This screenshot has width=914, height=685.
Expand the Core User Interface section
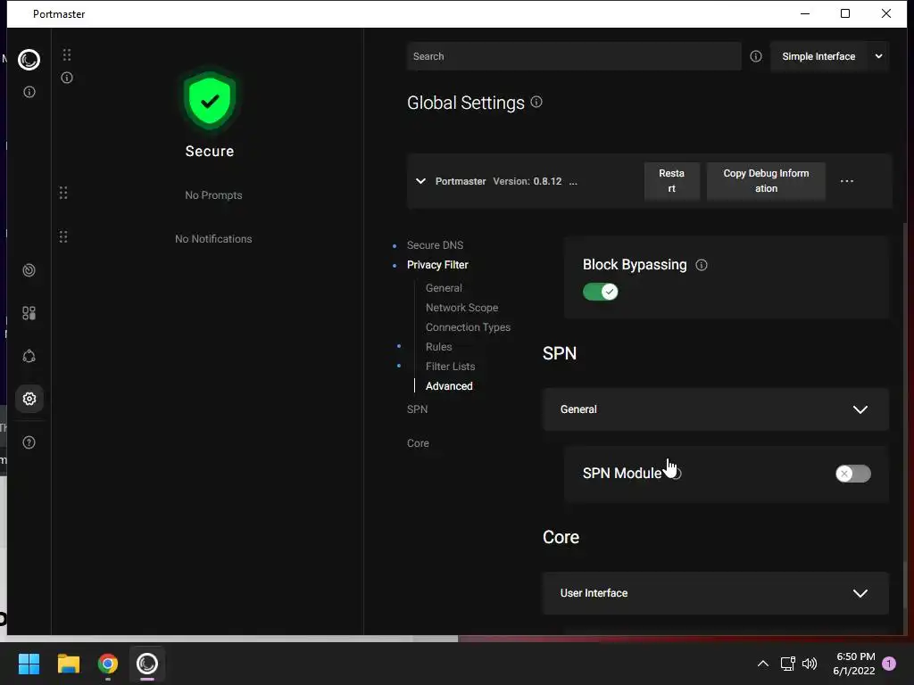click(x=715, y=593)
